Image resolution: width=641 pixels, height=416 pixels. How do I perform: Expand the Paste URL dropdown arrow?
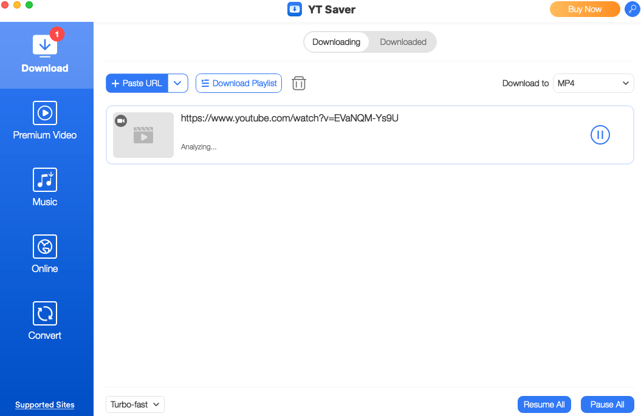point(178,83)
